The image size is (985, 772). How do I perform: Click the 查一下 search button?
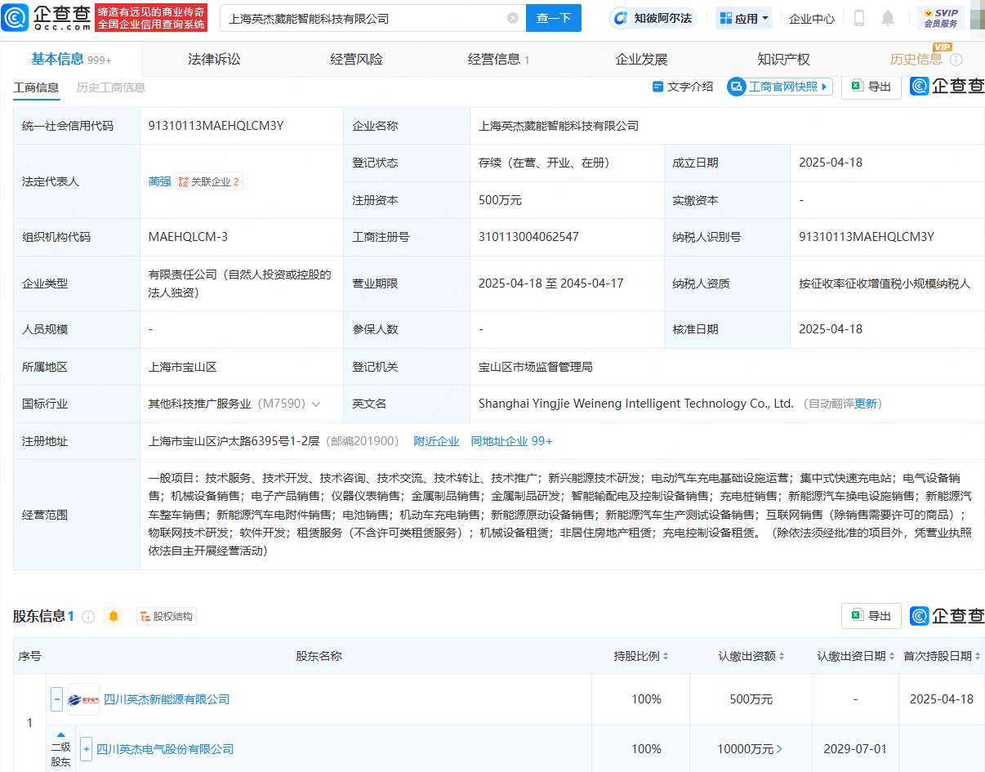(x=553, y=18)
